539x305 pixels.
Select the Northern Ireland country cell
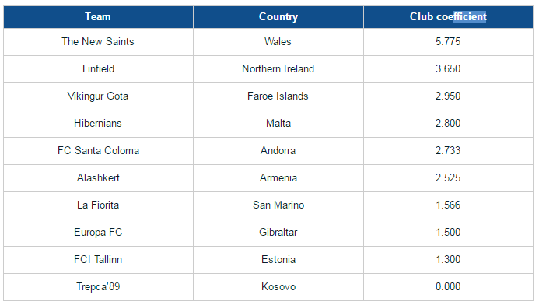pyautogui.click(x=278, y=68)
